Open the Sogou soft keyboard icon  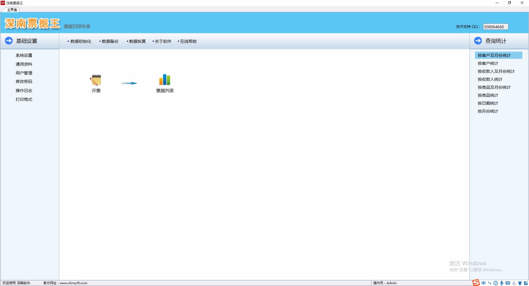tap(508, 283)
